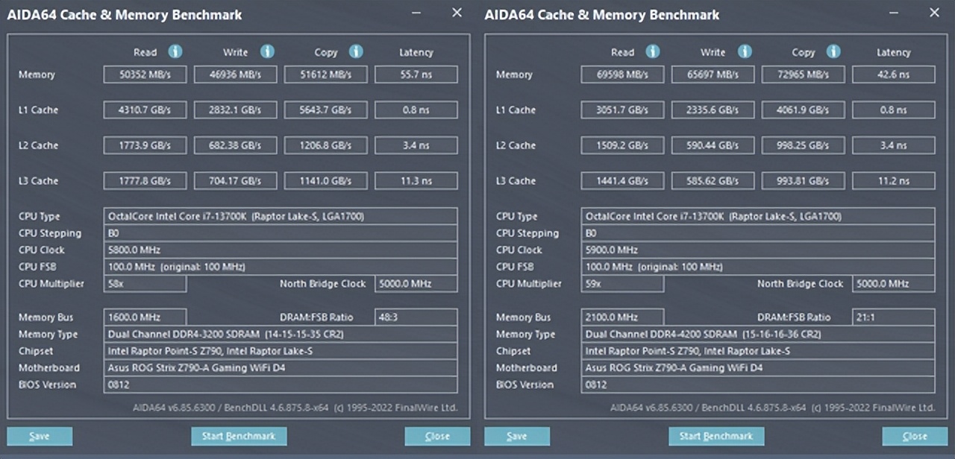Select the 2100.0 MHz Memory Bus field
The image size is (955, 459).
(x=622, y=317)
